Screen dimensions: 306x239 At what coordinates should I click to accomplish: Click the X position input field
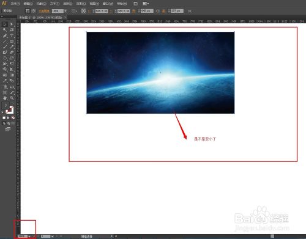point(102,11)
